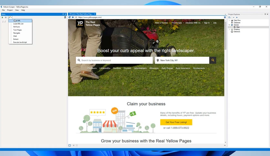Close the Main panel
This screenshot has height=156, width=270.
[x=66, y=14]
